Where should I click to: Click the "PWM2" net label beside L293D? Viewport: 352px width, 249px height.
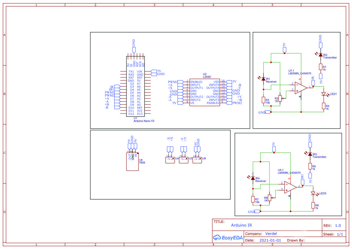click(x=237, y=103)
